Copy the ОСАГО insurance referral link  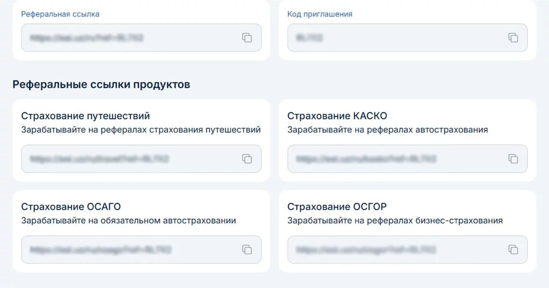click(x=247, y=249)
